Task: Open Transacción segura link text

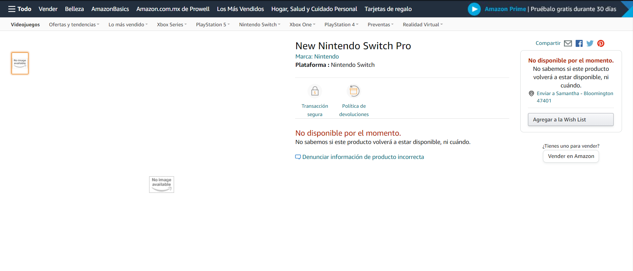Action: tap(315, 110)
